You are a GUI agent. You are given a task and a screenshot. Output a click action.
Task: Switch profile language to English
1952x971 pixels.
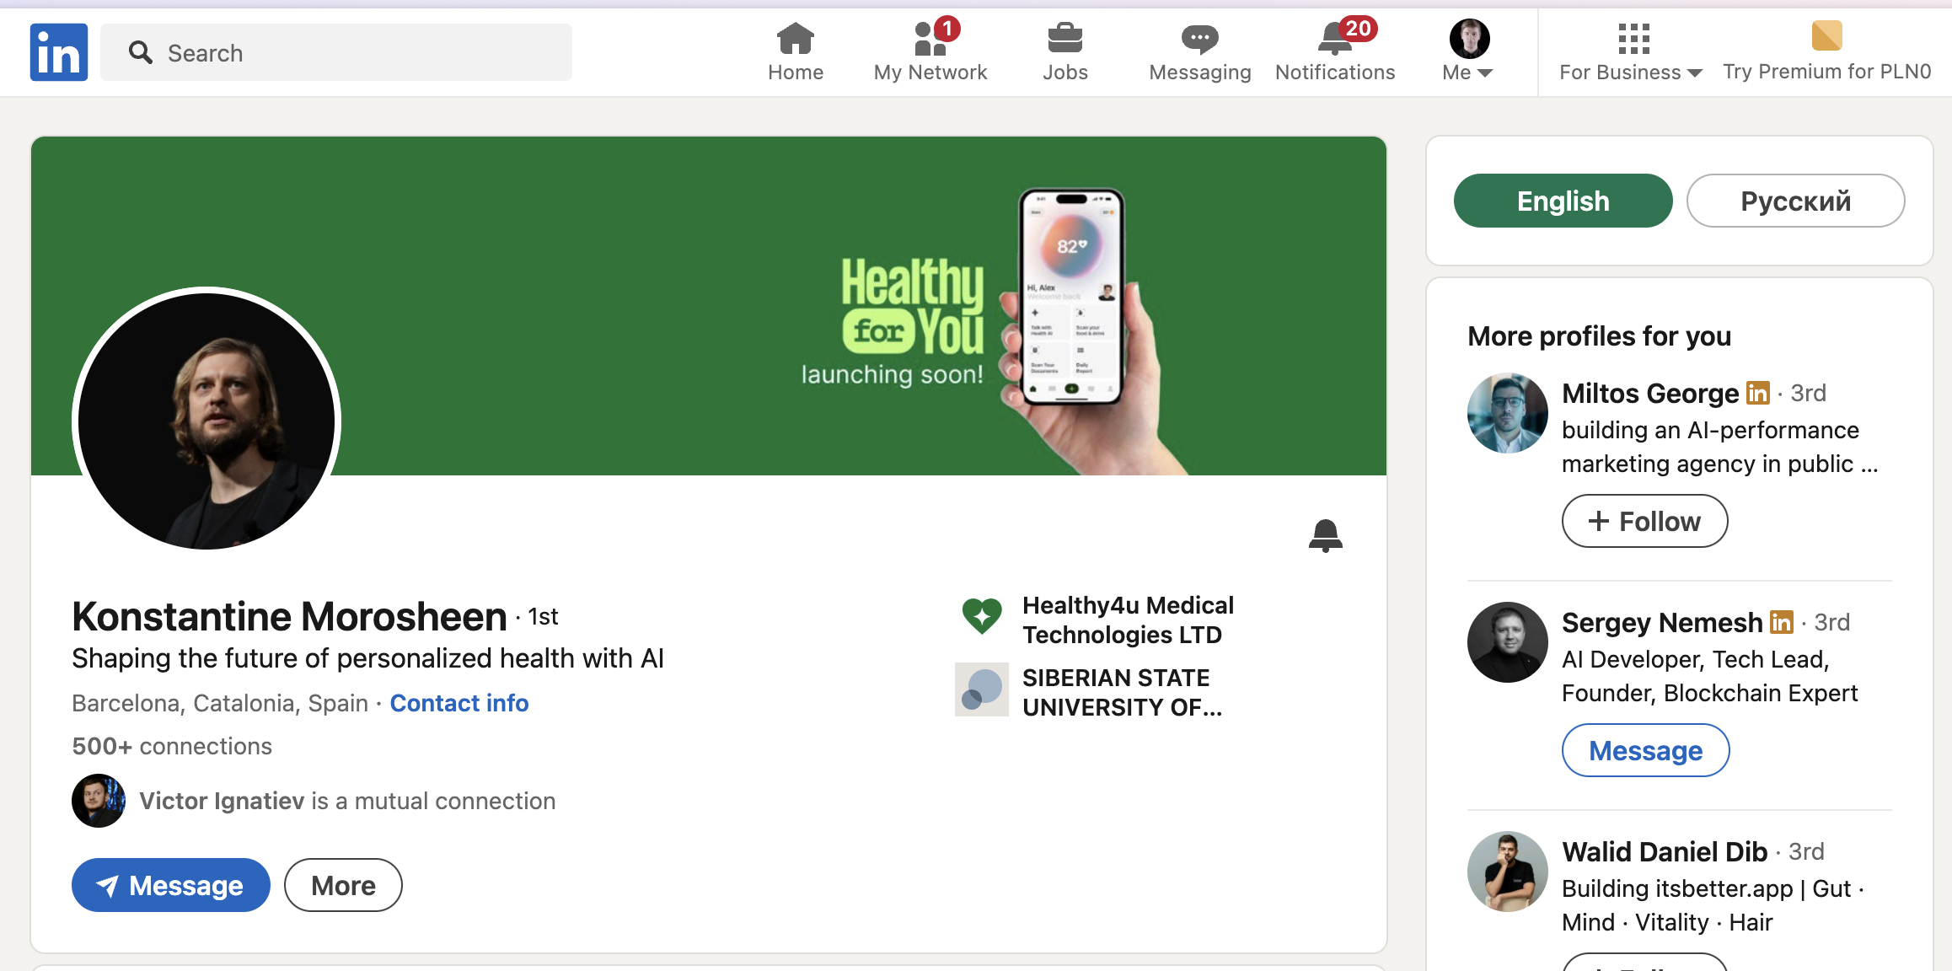[1563, 201]
